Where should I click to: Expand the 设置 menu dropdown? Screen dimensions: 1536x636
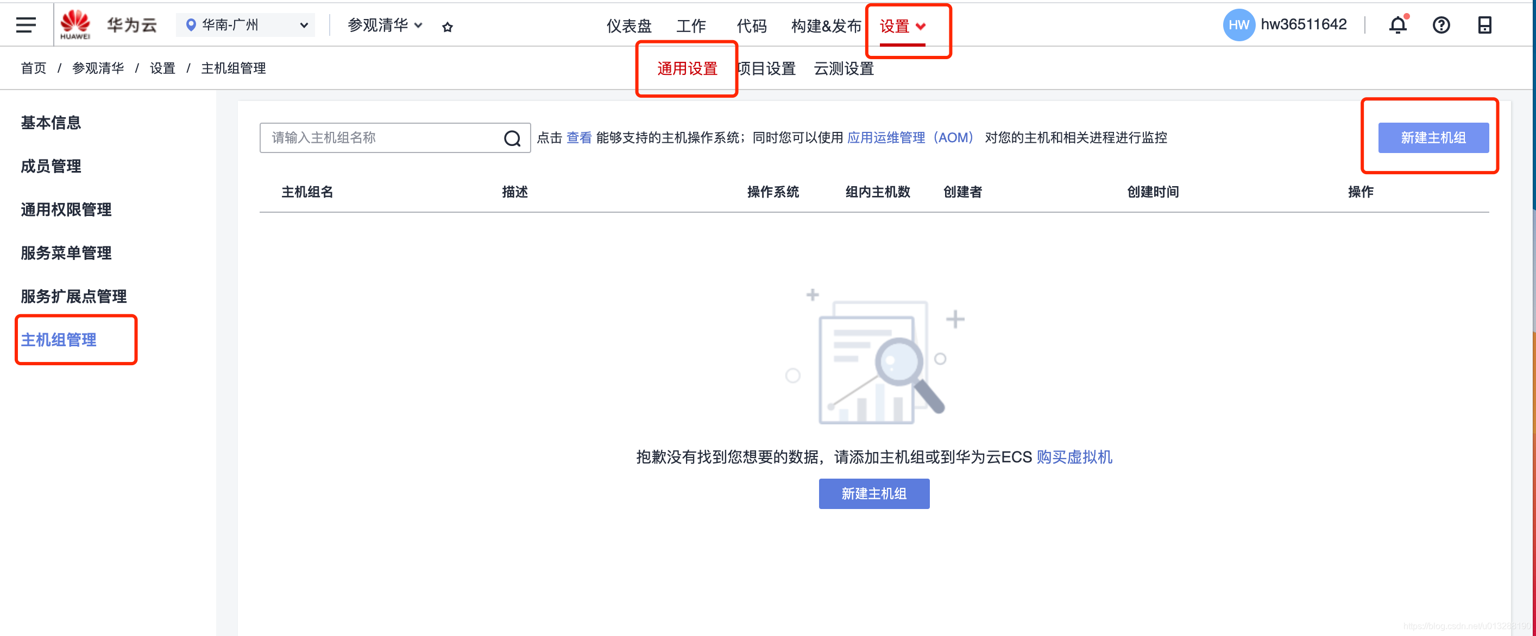902,26
